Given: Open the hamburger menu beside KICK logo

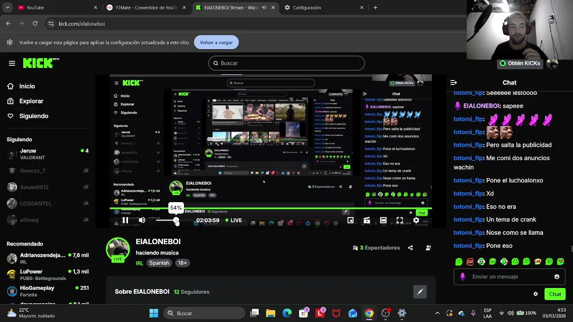Looking at the screenshot, I should [12, 63].
